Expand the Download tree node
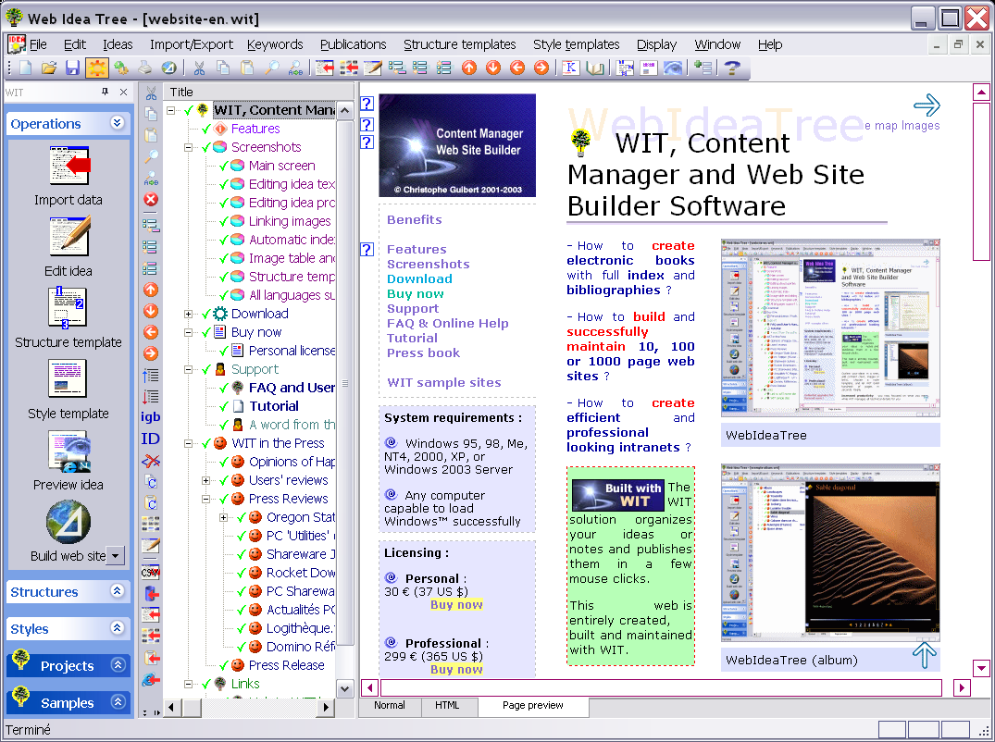The height and width of the screenshot is (742, 995). (189, 314)
